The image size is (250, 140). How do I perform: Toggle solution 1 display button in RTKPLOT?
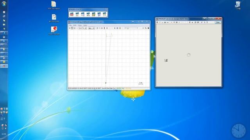72,28
